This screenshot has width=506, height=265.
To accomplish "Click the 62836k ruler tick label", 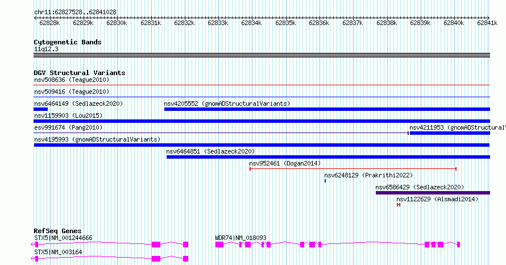I will (319, 23).
